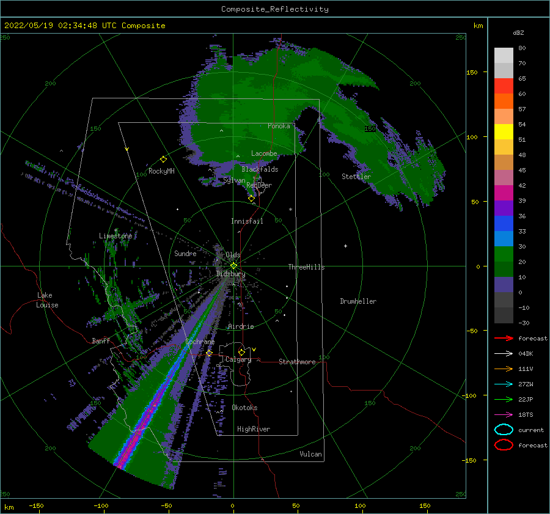Click the dBZ legend heading

518,32
